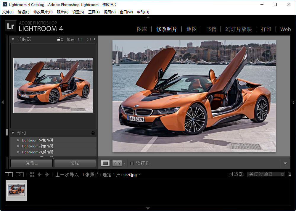The image size is (296, 211).
Task: Open the 文件(F) menu
Action: pos(8,12)
